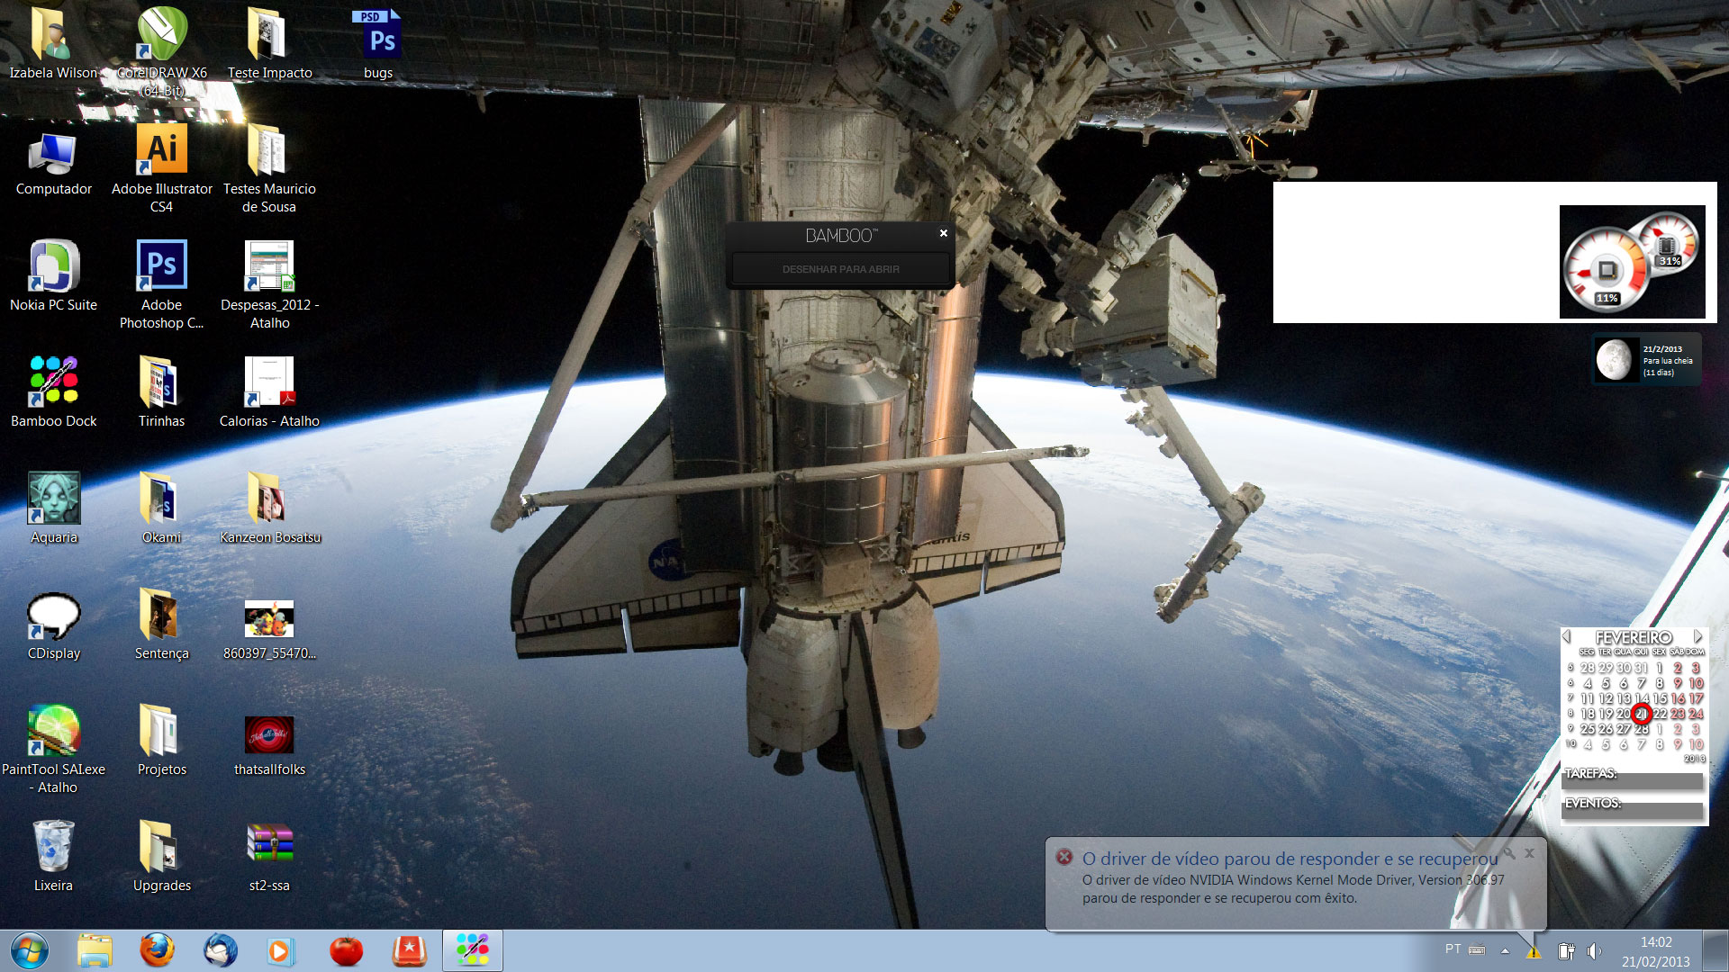Screen dimensions: 1729x972
Task: Open the Tirinhas folder
Action: pos(162,392)
